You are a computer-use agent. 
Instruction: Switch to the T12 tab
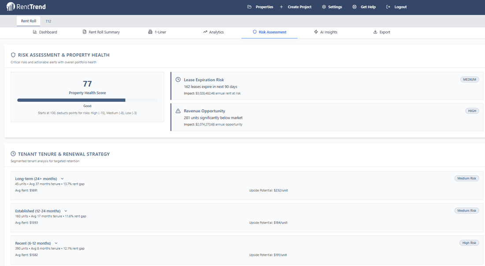click(x=48, y=21)
